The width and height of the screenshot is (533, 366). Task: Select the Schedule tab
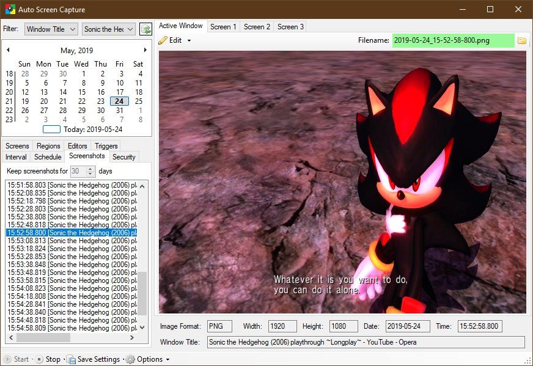(47, 156)
